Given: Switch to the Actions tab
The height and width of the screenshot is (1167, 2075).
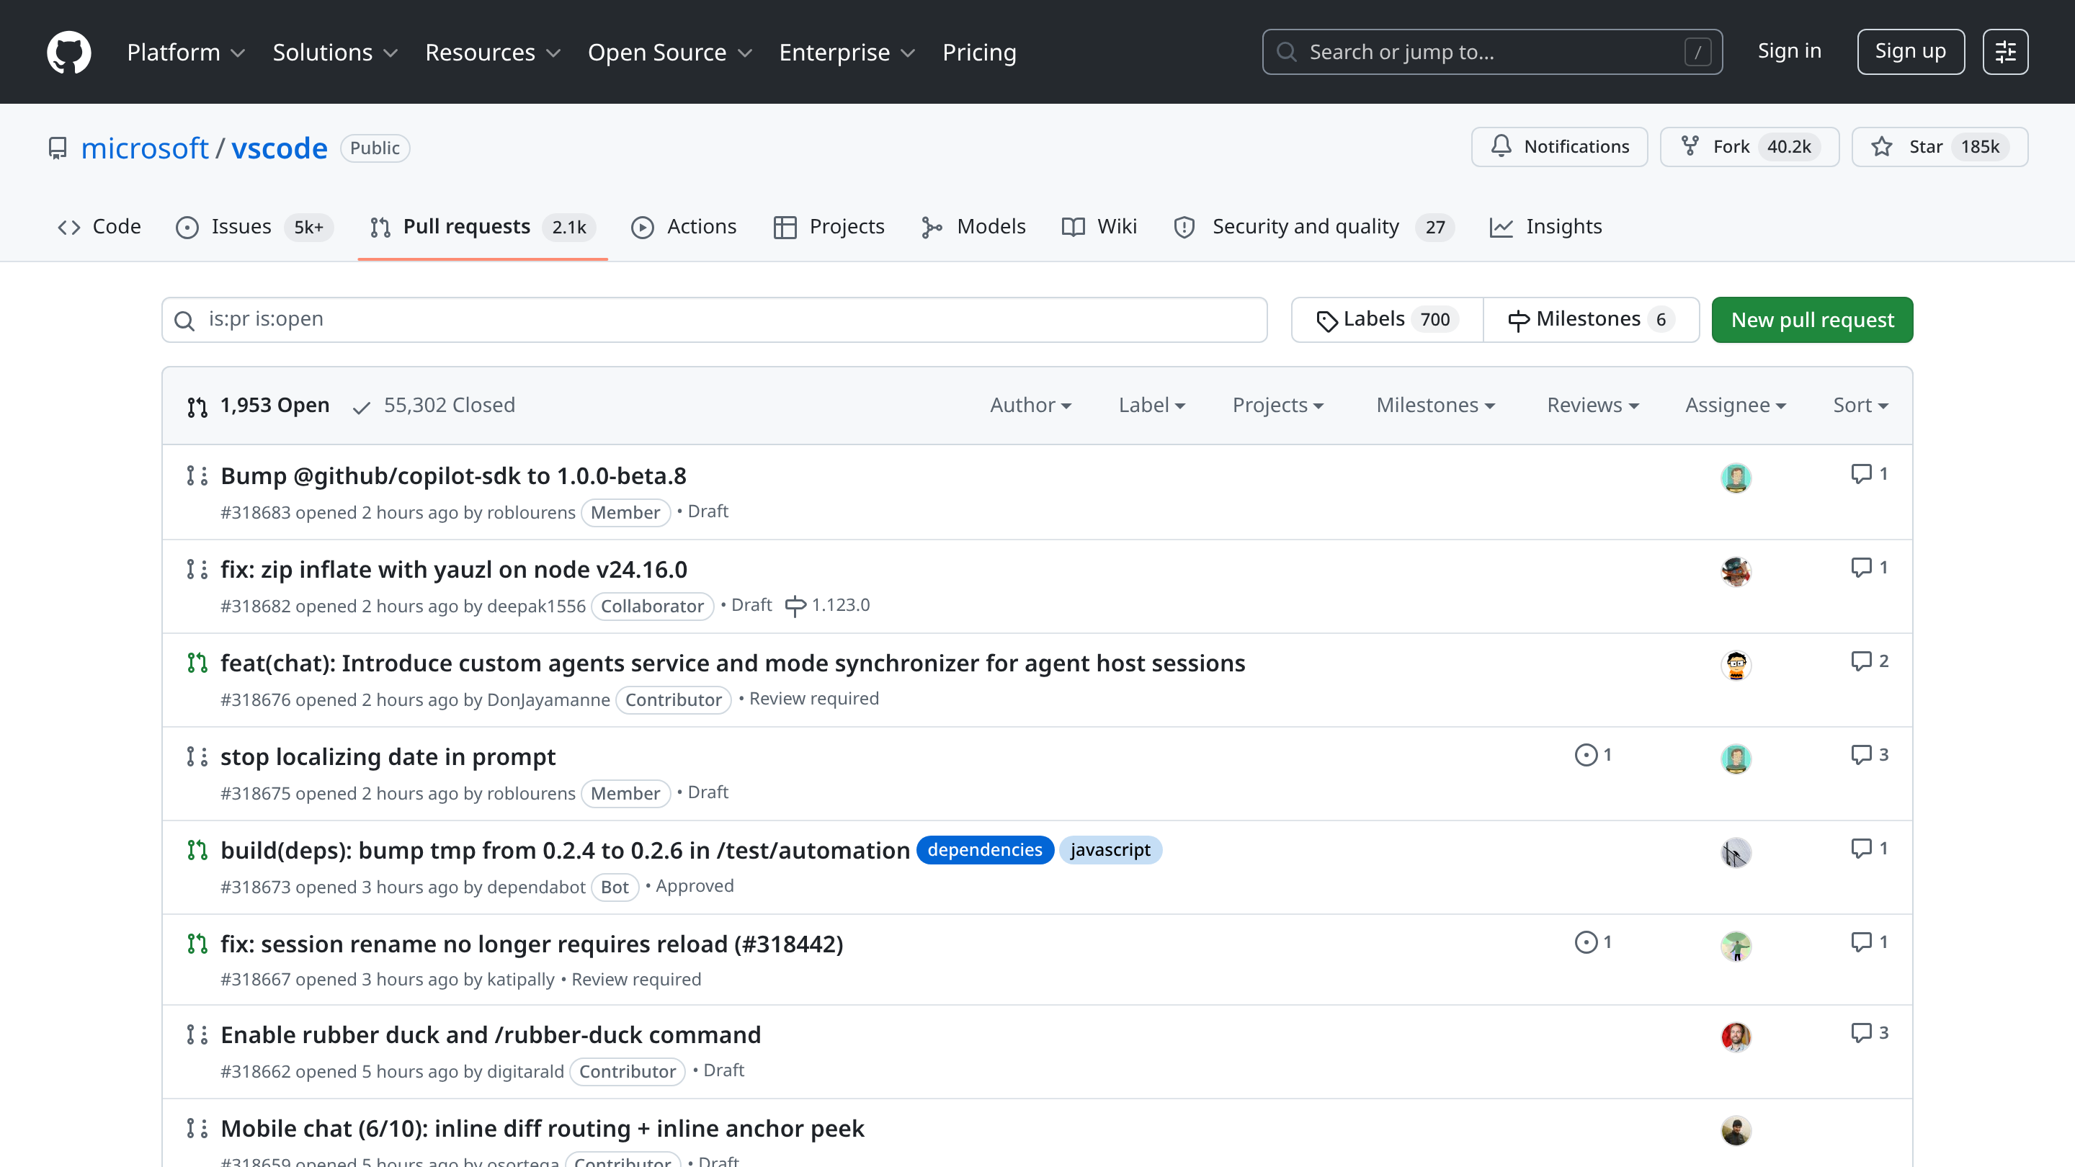Looking at the screenshot, I should pyautogui.click(x=684, y=227).
